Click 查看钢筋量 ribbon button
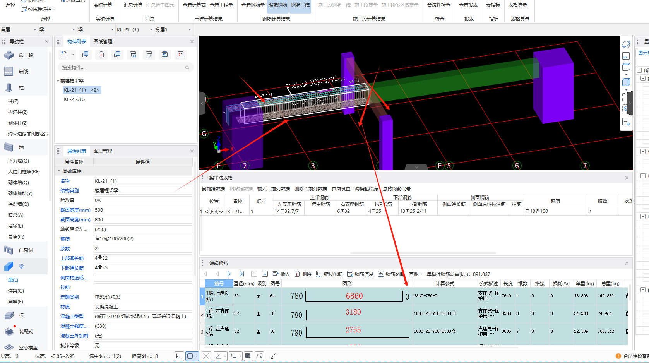The image size is (649, 363). [253, 5]
